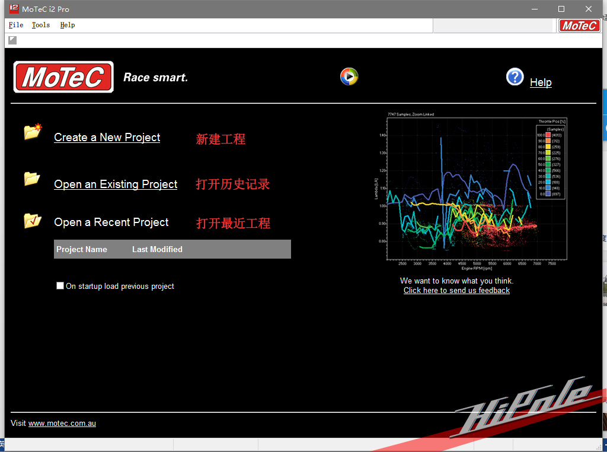Click the Create a New Project link
607x452 pixels.
pyautogui.click(x=107, y=138)
